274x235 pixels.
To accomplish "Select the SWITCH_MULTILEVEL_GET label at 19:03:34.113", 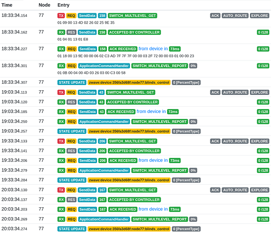I will (x=130, y=93).
